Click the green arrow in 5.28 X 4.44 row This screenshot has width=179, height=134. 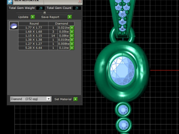(72, 48)
